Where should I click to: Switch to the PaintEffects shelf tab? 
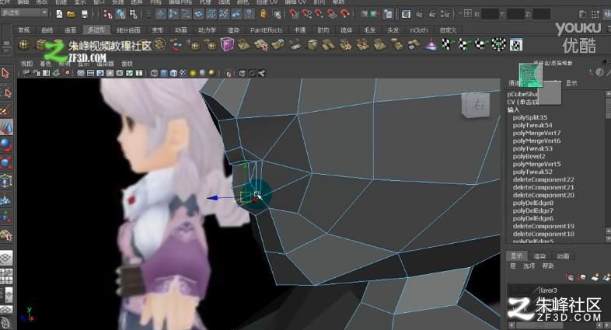coord(266,30)
